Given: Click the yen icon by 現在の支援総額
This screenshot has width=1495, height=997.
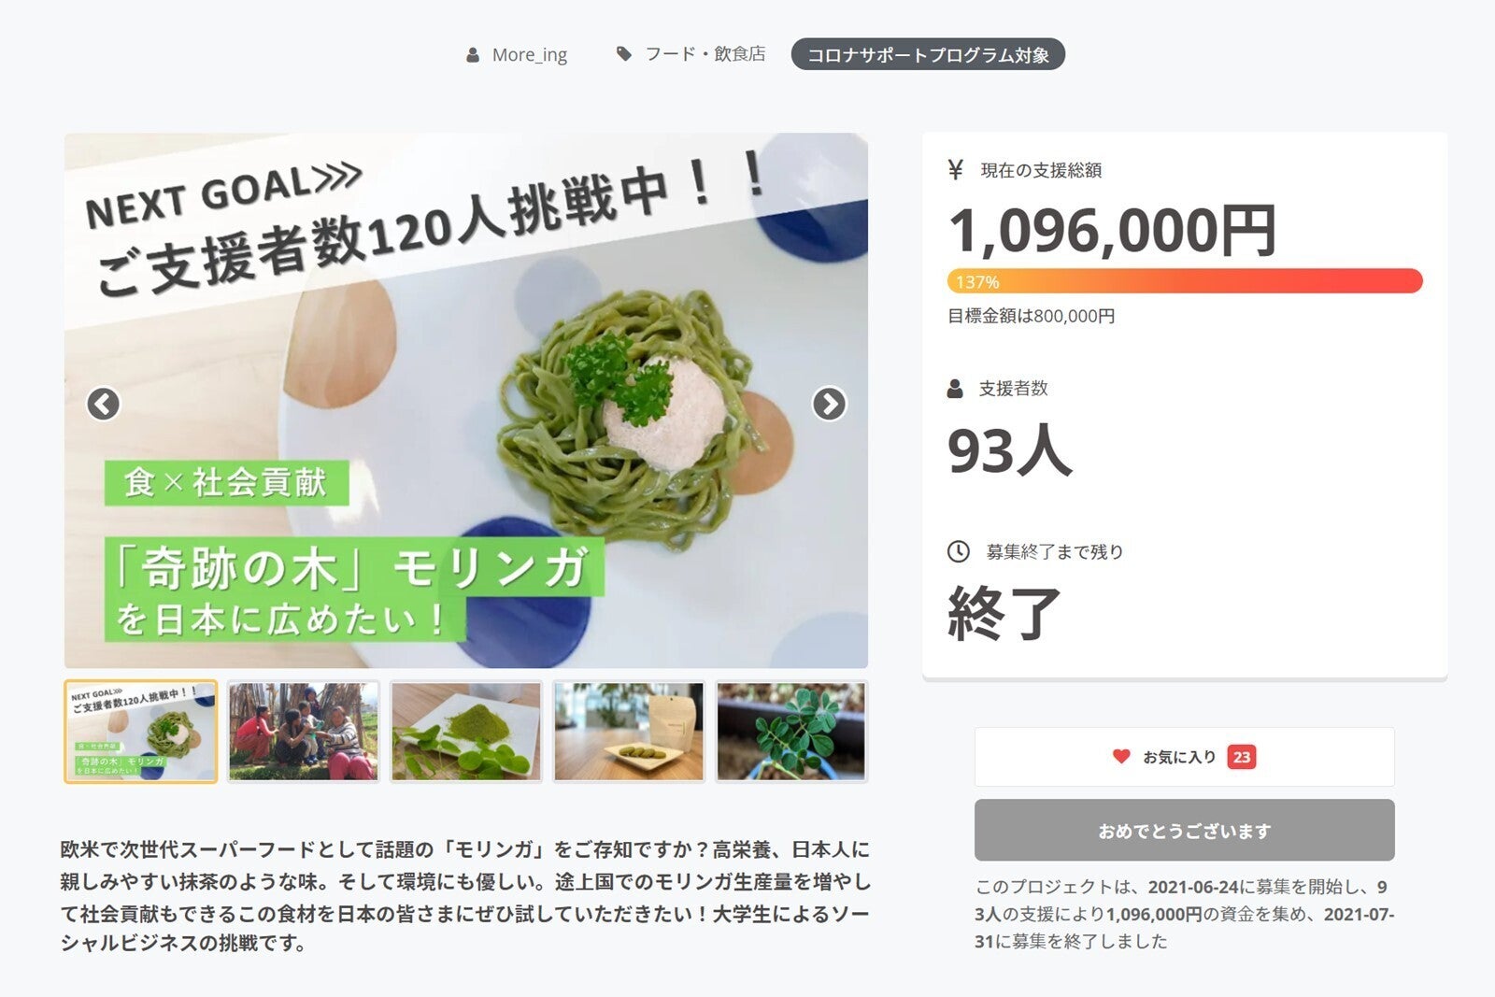Looking at the screenshot, I should click(x=955, y=170).
